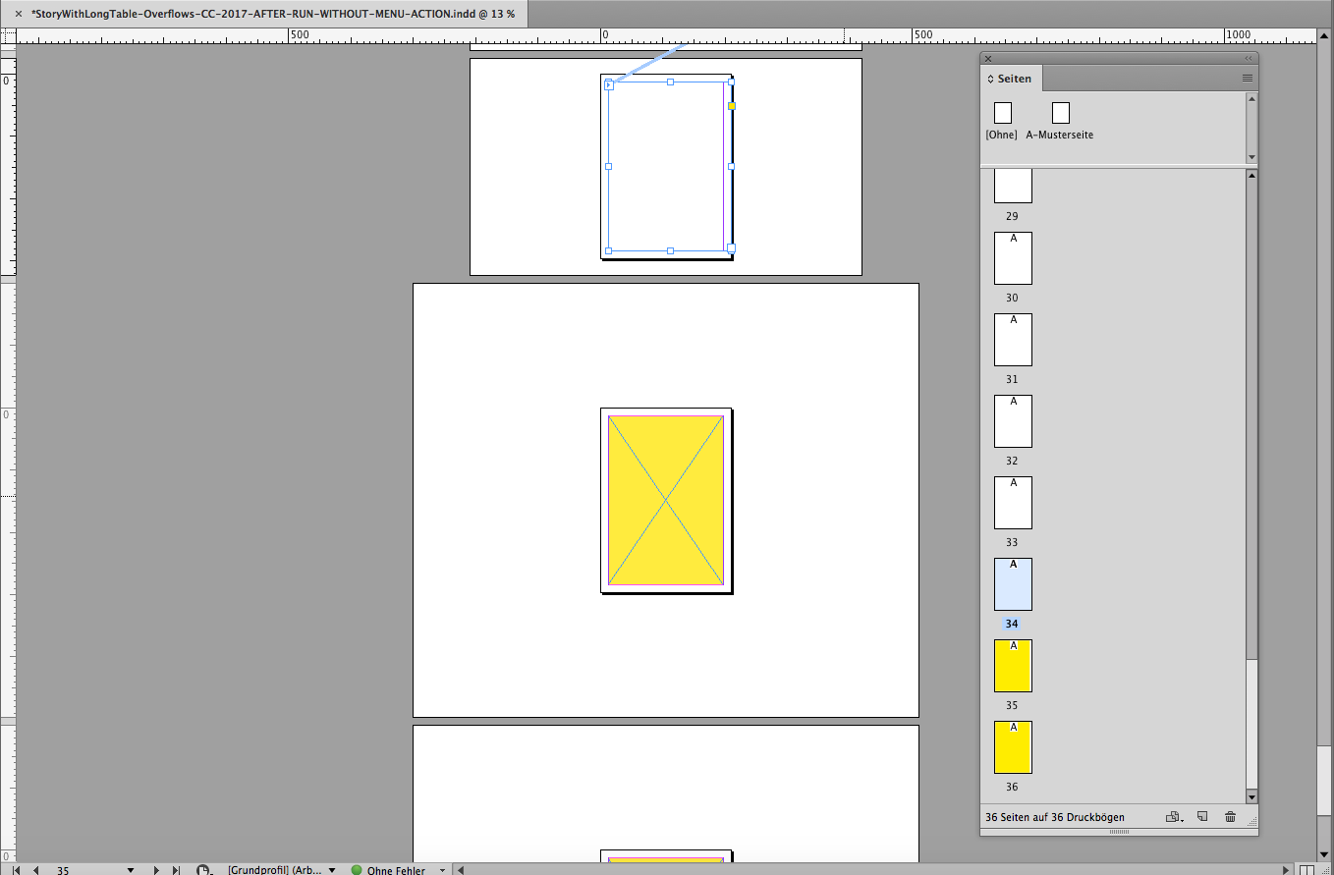The image size is (1334, 875).
Task: Click the text frame's bottom center handle
Action: pos(670,250)
